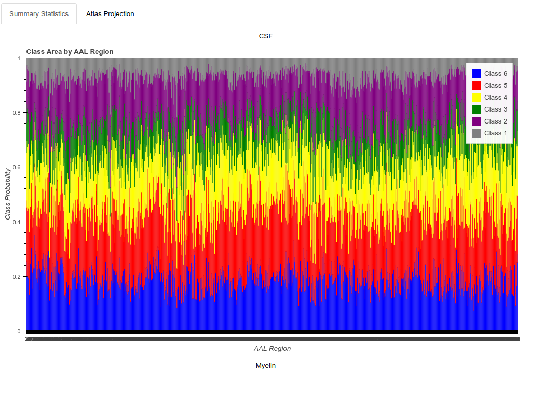Screen dimensions: 544x411
Task: Toggle Class 1 in the chart legend
Action: [x=495, y=133]
